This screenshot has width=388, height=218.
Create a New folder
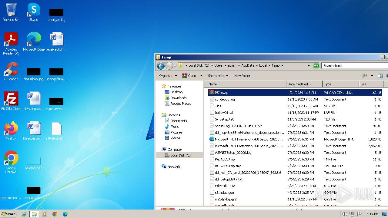click(242, 76)
